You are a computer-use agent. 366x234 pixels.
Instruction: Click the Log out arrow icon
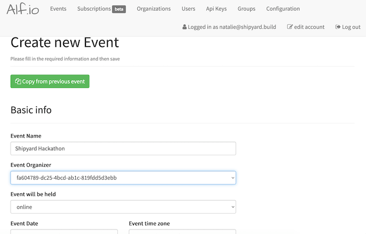(338, 27)
